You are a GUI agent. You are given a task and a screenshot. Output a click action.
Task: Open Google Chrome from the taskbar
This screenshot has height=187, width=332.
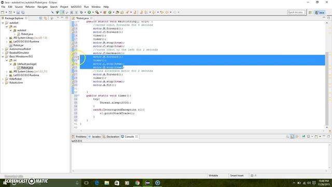click(137, 183)
